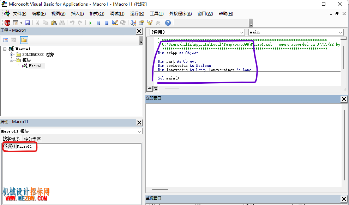Image resolution: width=349 pixels, height=205 pixels.
Task: Open the 视图(V) menu
Action: click(58, 13)
